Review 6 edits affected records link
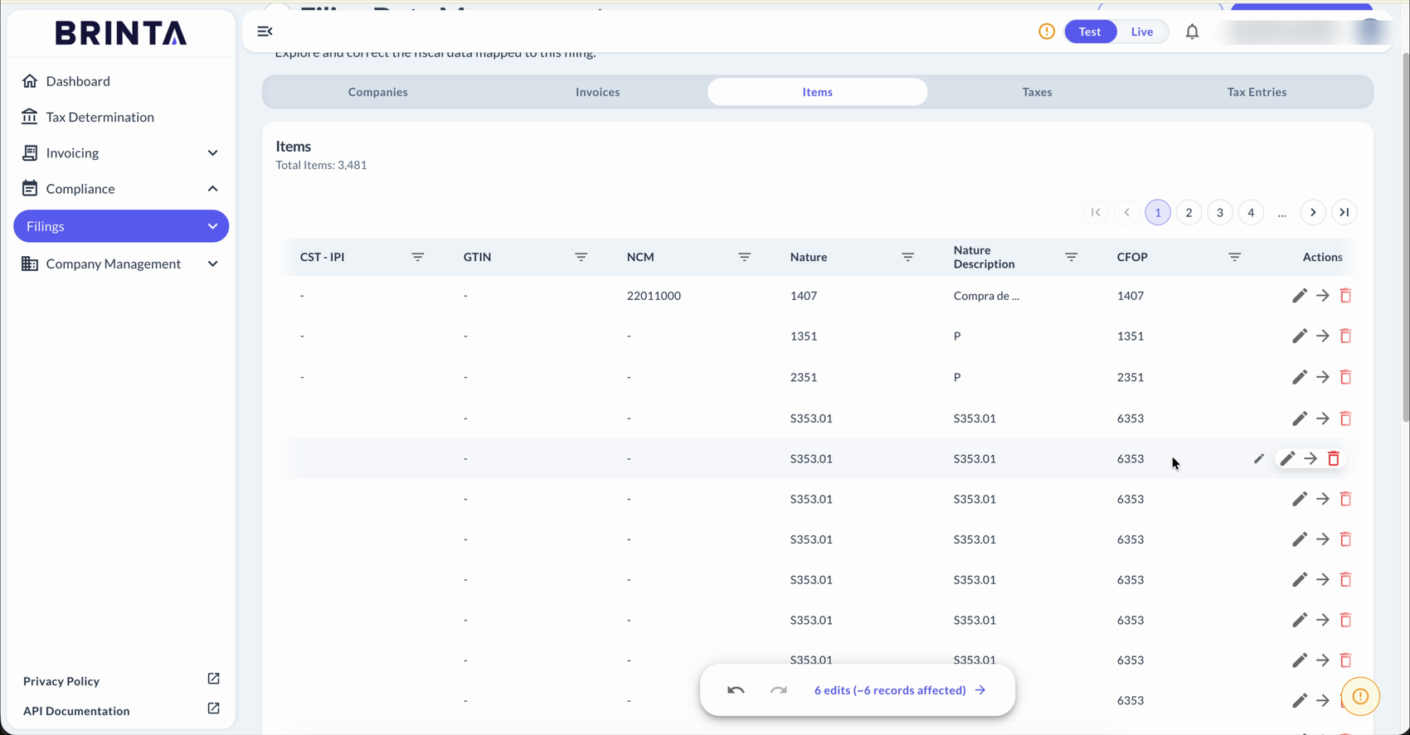1410x735 pixels. pos(899,690)
